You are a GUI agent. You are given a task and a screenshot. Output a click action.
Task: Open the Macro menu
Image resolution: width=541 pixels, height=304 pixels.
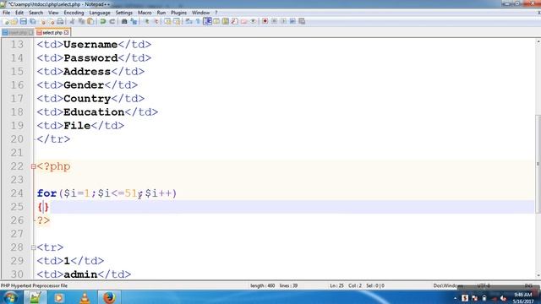(x=145, y=13)
